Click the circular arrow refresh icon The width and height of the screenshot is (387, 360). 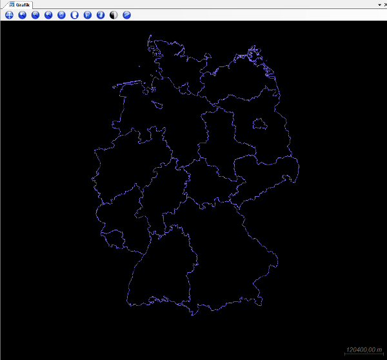(61, 15)
